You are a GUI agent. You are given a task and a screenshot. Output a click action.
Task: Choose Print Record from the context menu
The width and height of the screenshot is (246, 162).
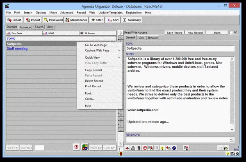(x=100, y=86)
